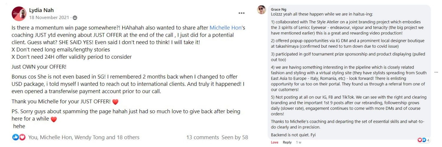
Task: Click the Grace Ng commenter name
Action: (x=278, y=9)
